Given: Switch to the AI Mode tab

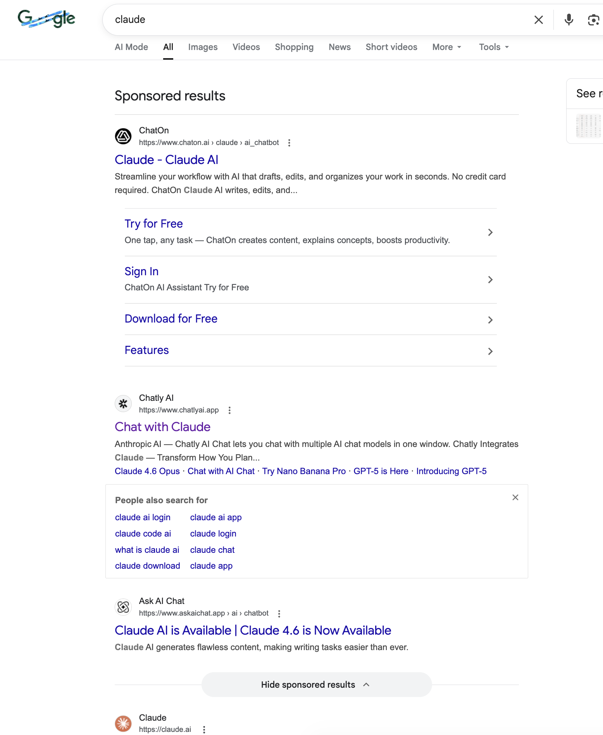Looking at the screenshot, I should coord(131,47).
